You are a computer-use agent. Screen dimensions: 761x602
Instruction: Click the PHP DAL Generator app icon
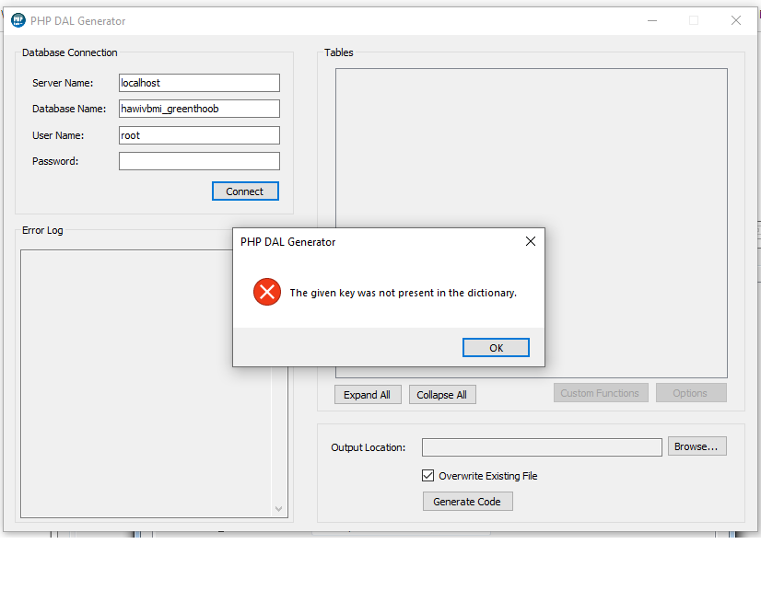pyautogui.click(x=18, y=20)
